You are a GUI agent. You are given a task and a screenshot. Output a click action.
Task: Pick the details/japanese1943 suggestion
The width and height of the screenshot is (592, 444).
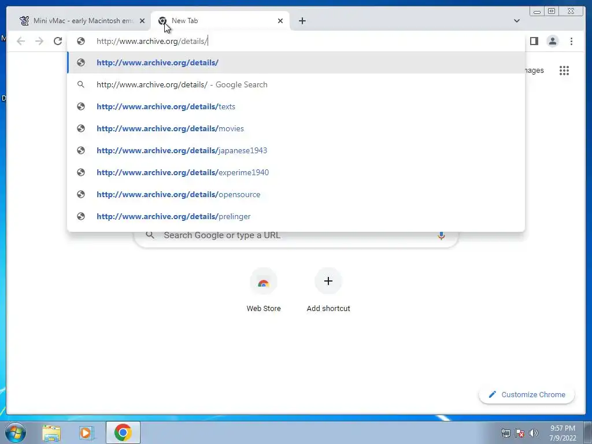click(x=297, y=150)
